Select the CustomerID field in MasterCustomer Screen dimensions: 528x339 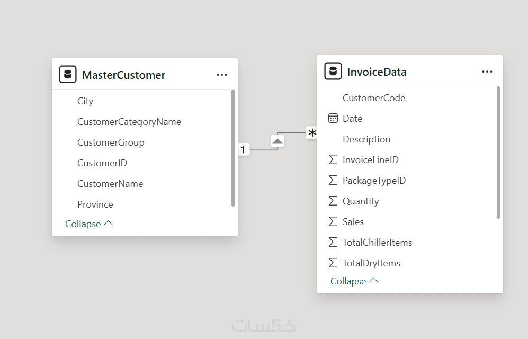click(102, 163)
